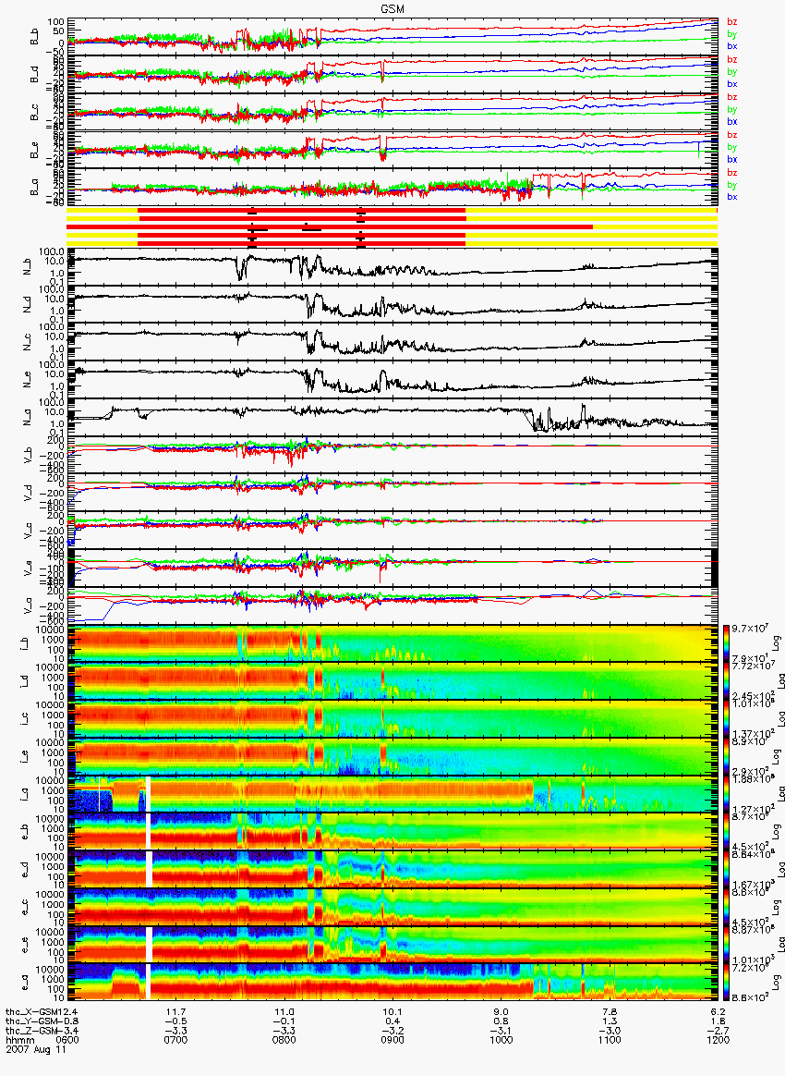Image resolution: width=785 pixels, height=1076 pixels.
Task: Select the N_a density axis label
Action: click(x=28, y=417)
